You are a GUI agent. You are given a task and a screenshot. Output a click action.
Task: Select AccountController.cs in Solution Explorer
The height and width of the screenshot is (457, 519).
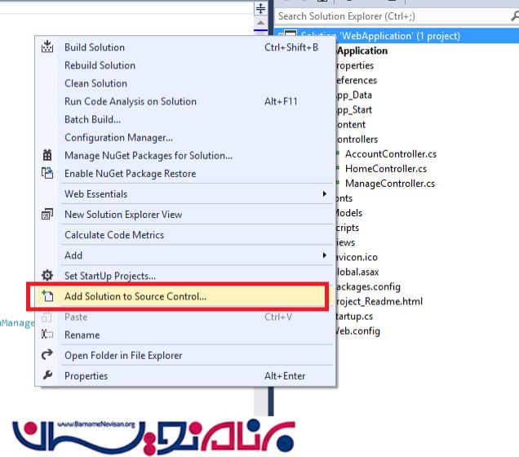point(391,154)
